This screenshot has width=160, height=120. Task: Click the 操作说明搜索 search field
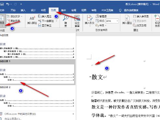pyautogui.click(x=131, y=10)
